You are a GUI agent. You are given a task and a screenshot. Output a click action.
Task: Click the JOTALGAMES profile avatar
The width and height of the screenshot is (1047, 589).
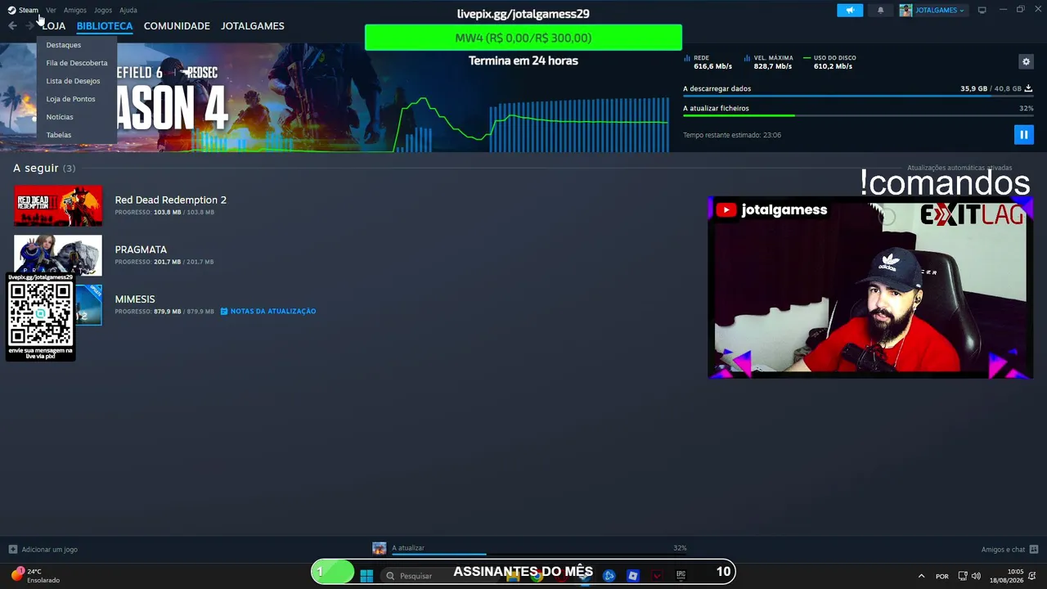pos(905,10)
